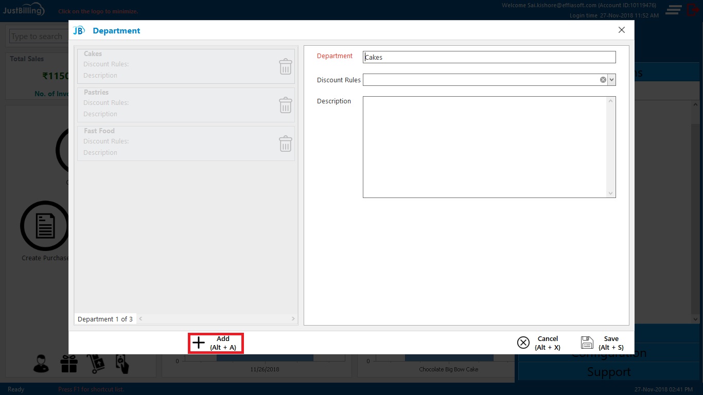
Task: Open Create Purchase icon in main window
Action: (x=44, y=226)
